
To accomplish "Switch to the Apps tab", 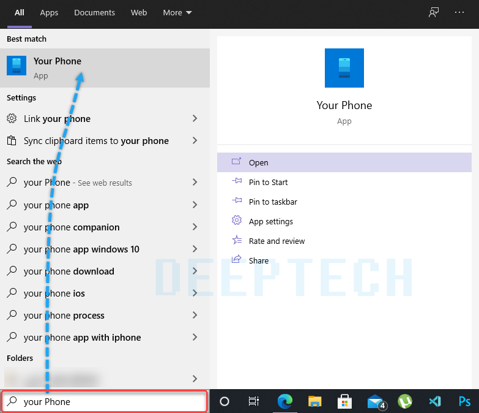I will [x=49, y=12].
